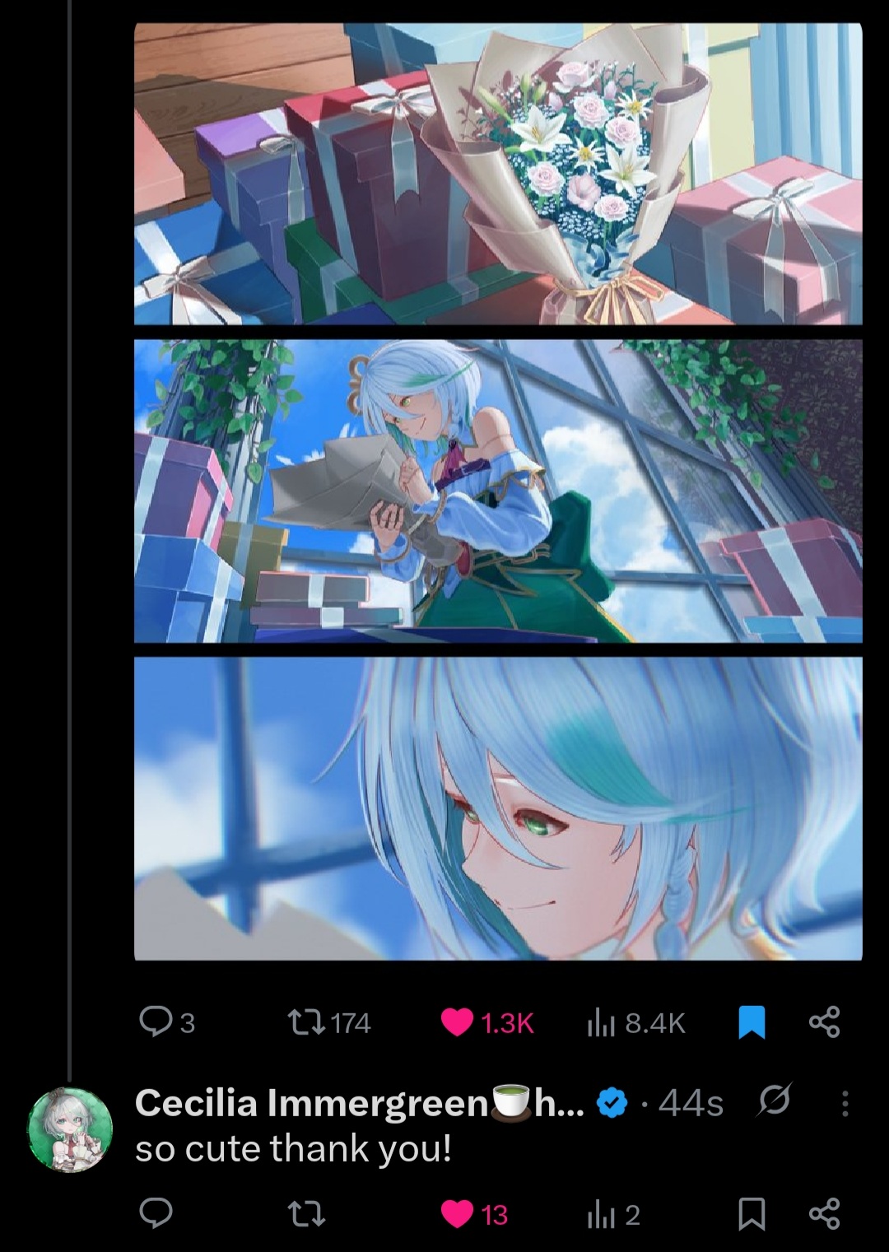This screenshot has height=1252, width=889.
Task: Unlike the artwork post with 1.3K likes
Action: click(x=488, y=1022)
